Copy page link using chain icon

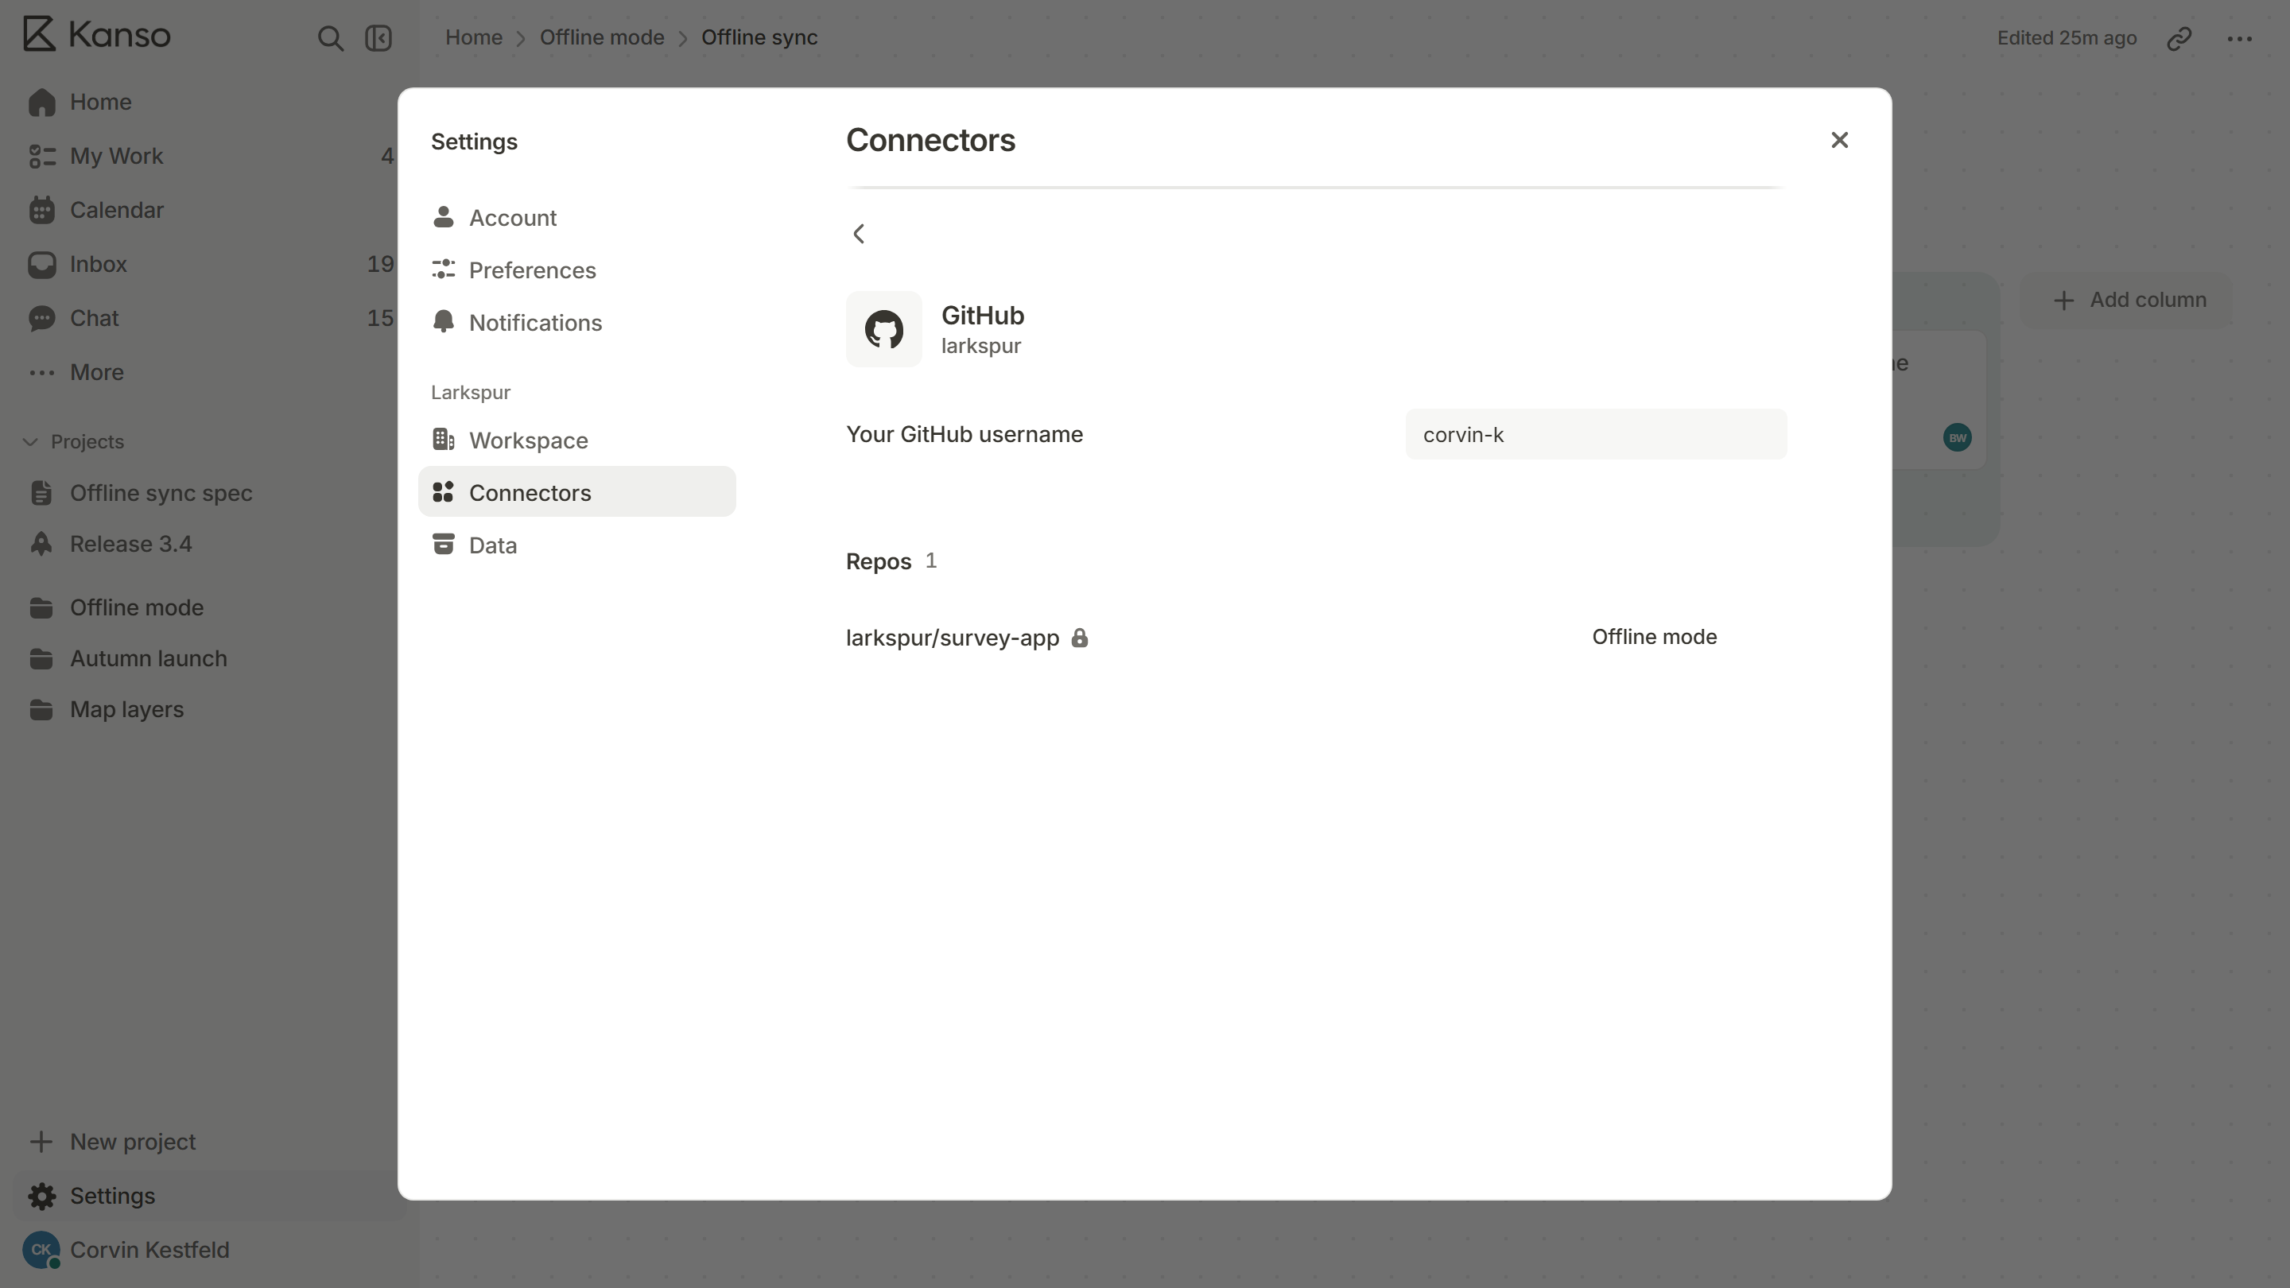coord(2179,38)
